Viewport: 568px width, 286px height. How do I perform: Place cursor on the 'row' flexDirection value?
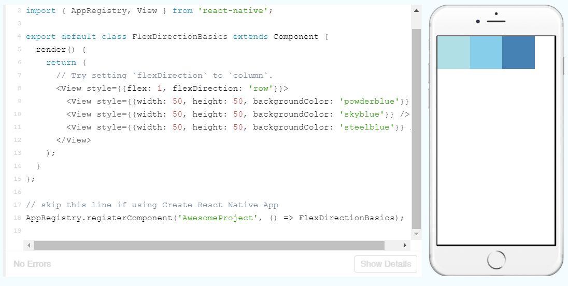[261, 88]
